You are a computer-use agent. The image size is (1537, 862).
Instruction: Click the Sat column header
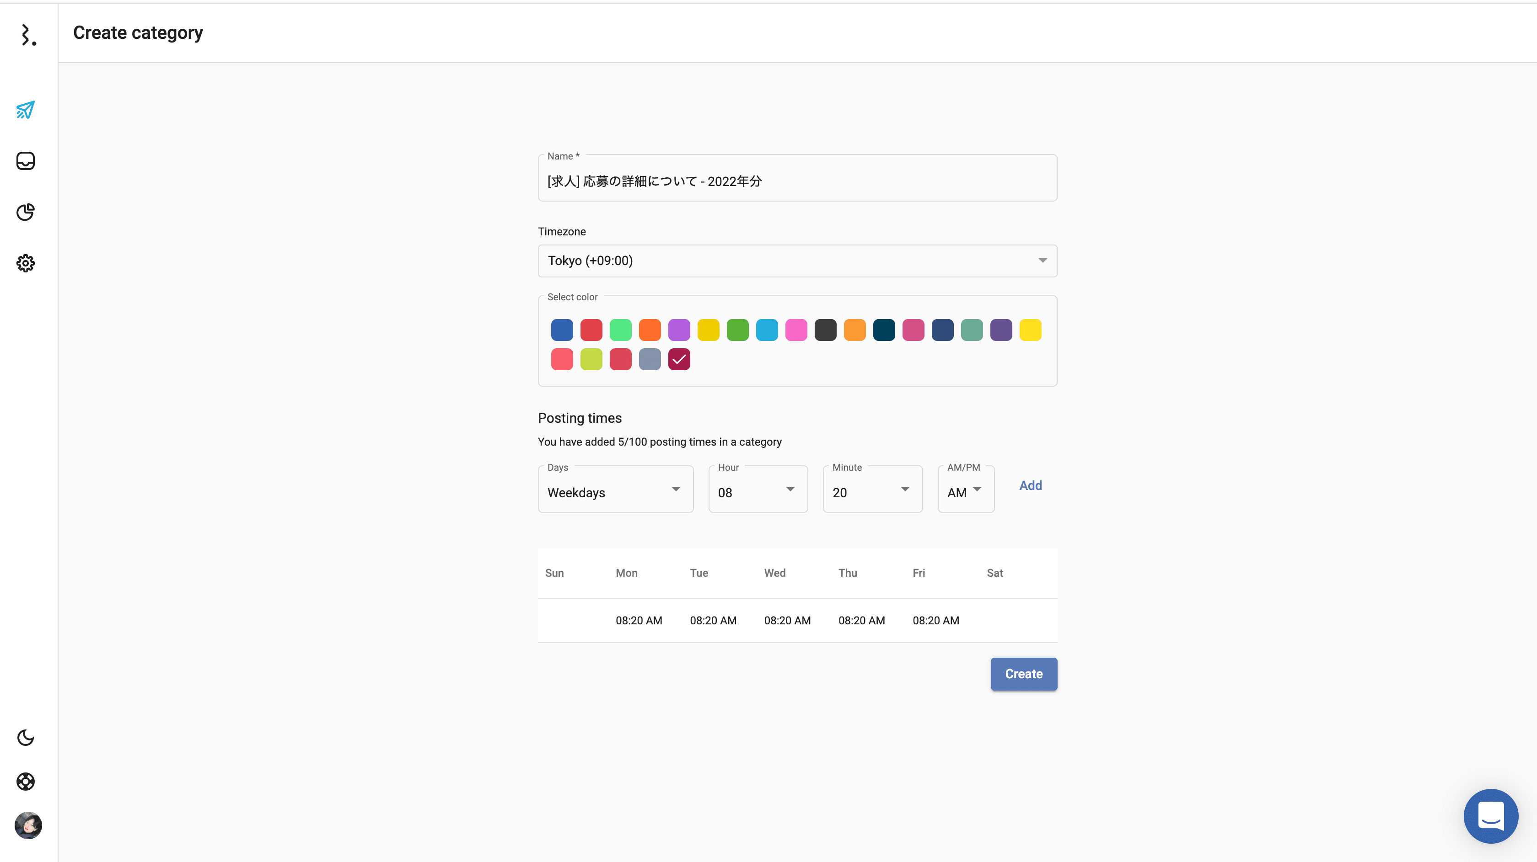pos(994,573)
